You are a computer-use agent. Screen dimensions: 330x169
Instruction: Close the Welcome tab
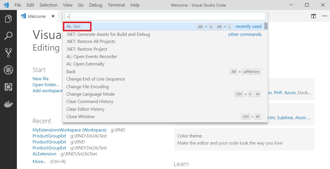pos(53,16)
